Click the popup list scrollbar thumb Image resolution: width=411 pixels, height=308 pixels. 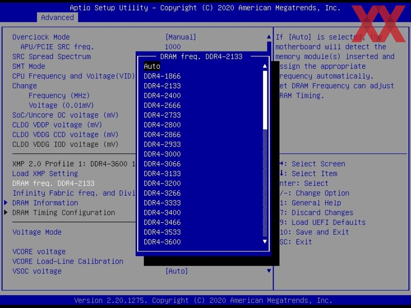click(x=265, y=100)
